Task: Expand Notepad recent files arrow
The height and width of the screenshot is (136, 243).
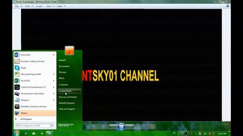Action: click(x=54, y=100)
